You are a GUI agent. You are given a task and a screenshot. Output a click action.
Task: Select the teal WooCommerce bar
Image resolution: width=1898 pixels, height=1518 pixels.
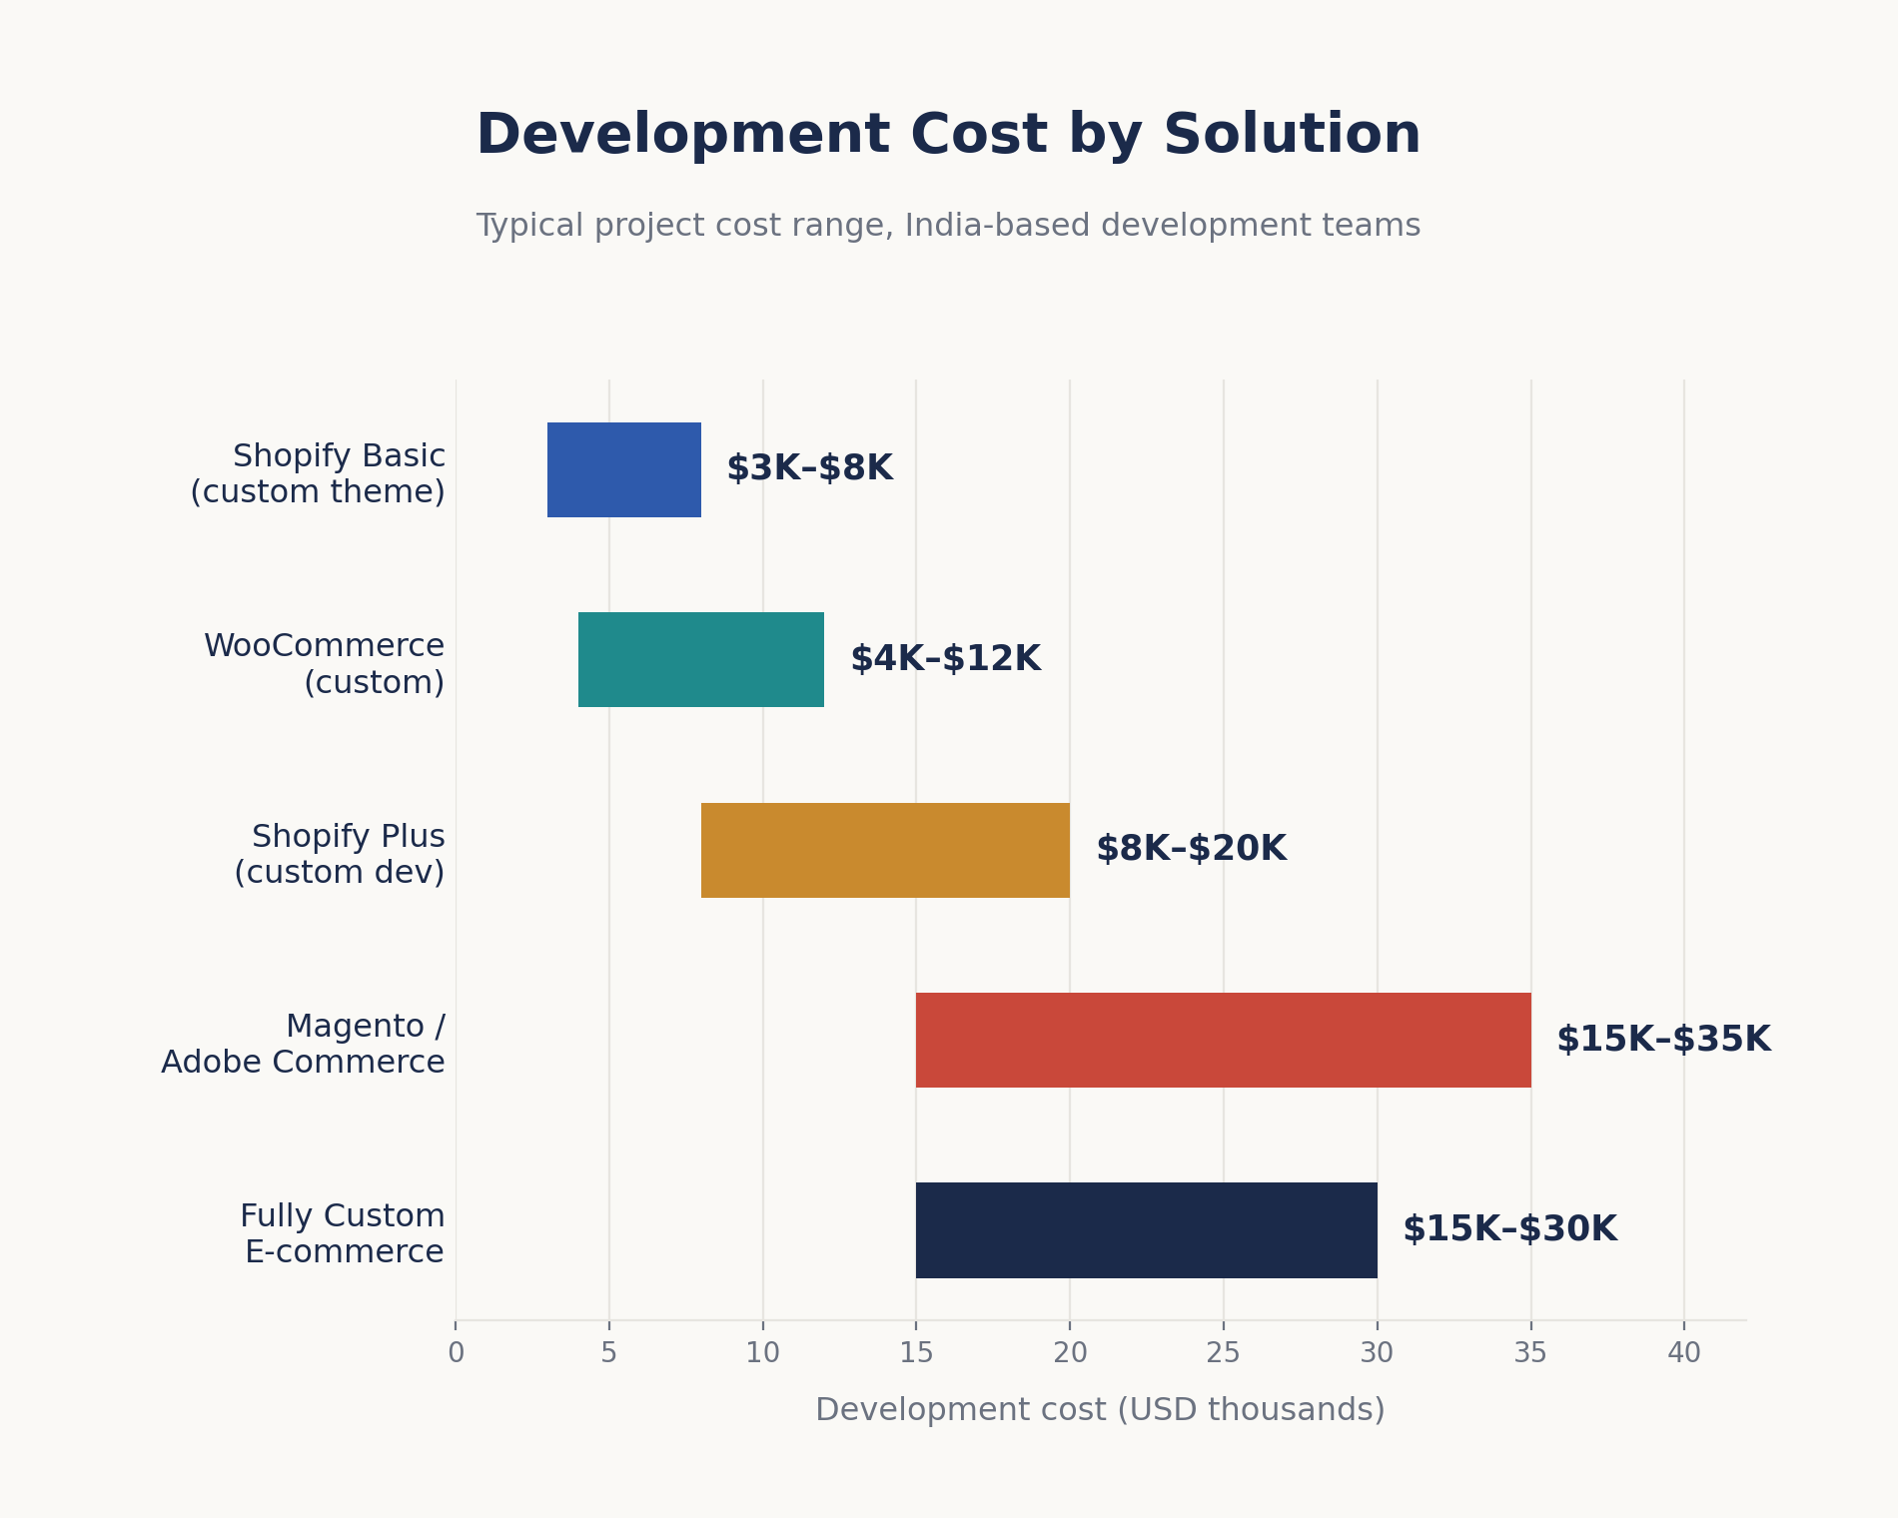tap(701, 659)
